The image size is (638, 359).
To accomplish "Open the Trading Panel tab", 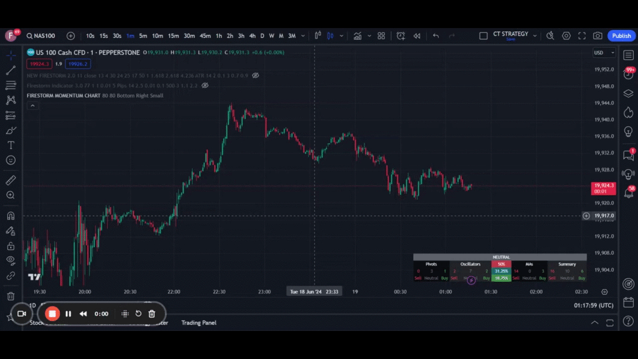I will click(x=199, y=323).
